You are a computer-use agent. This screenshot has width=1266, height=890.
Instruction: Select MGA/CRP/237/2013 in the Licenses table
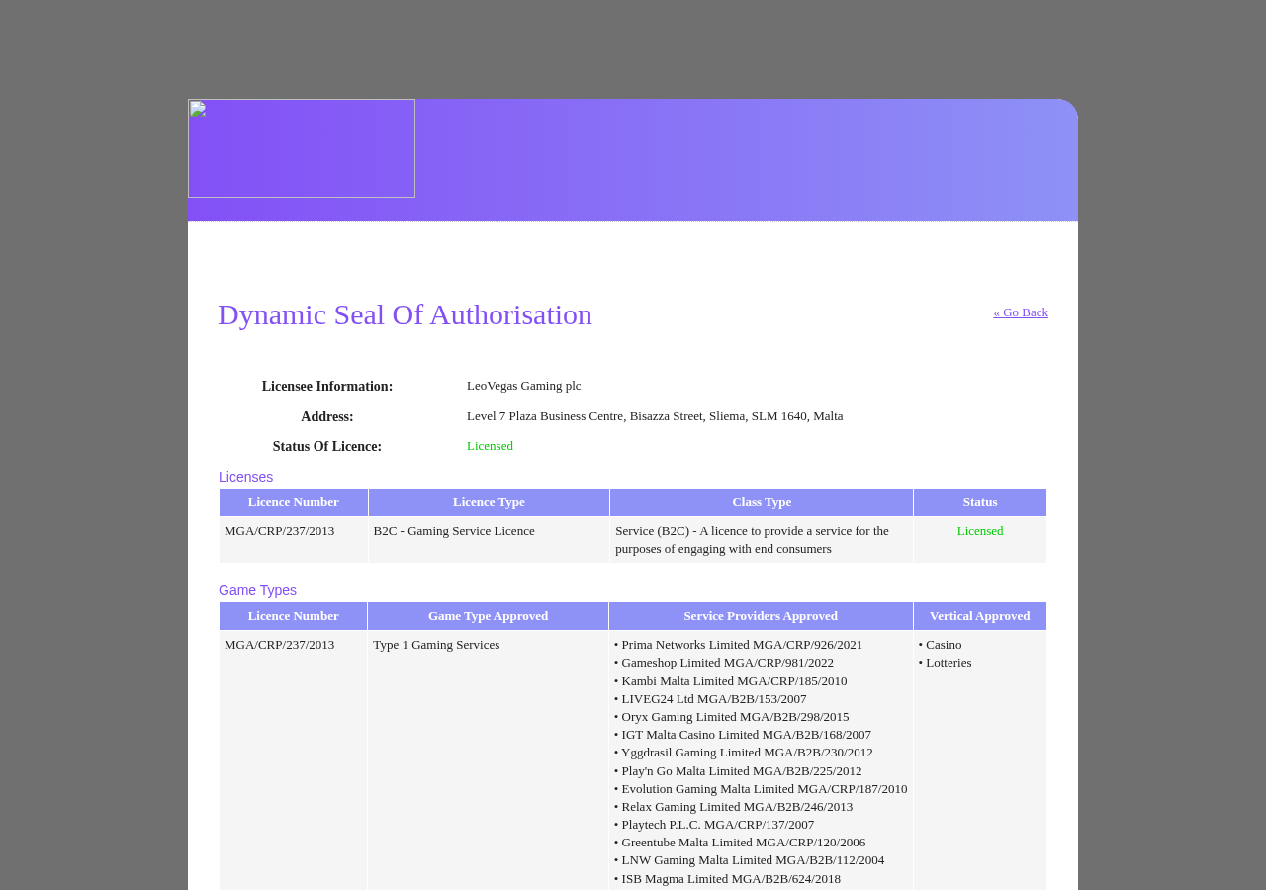(280, 531)
